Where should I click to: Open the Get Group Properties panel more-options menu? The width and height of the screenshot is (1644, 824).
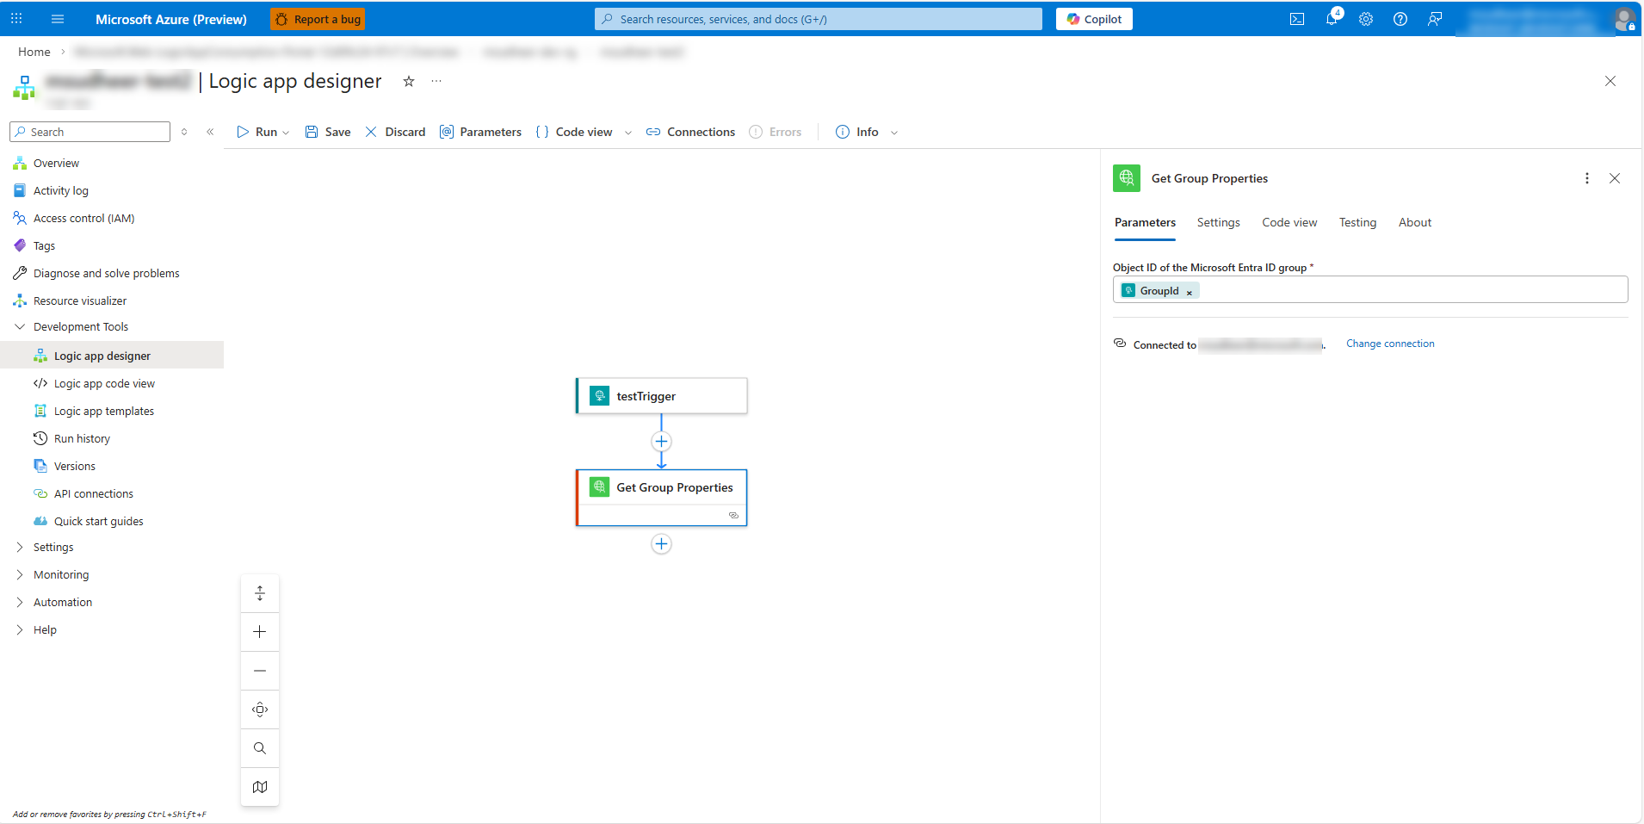click(1587, 178)
